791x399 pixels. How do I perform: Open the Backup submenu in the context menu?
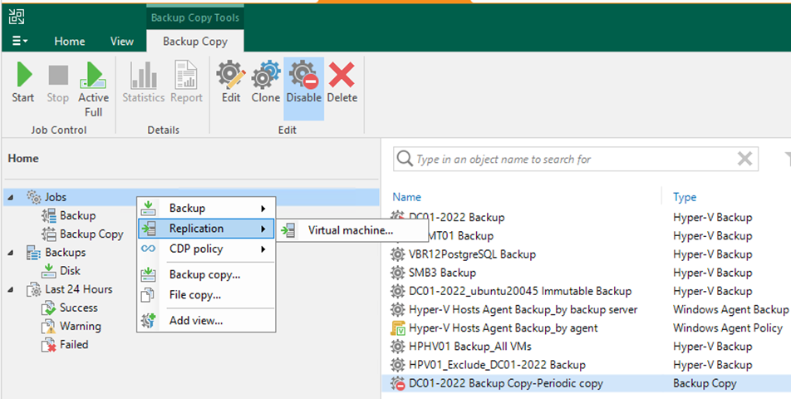206,209
